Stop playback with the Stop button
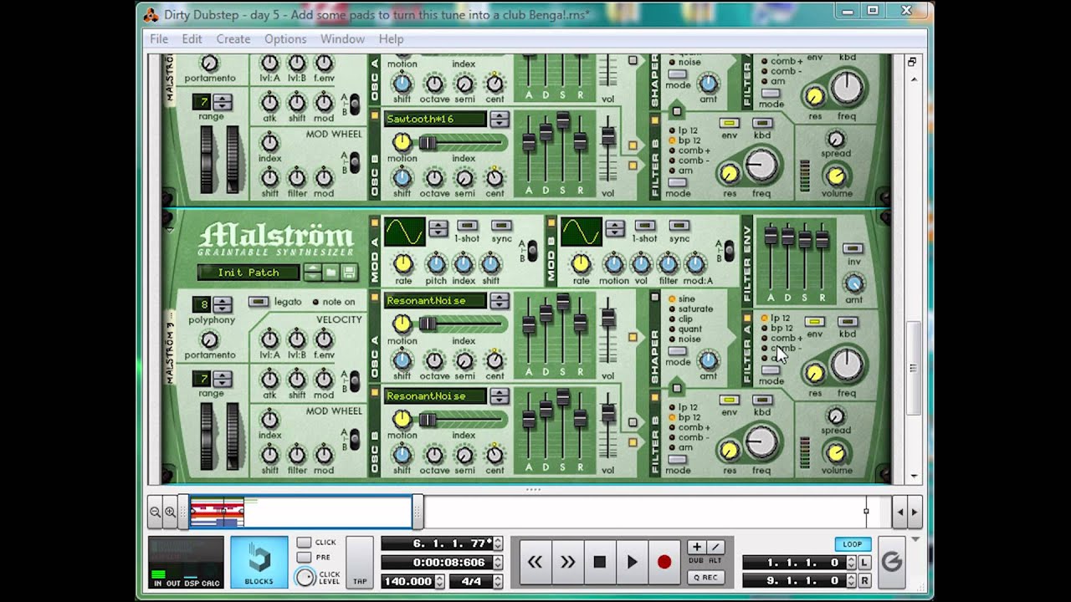 click(x=599, y=562)
